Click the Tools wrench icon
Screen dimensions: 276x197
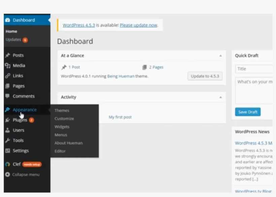point(7,140)
